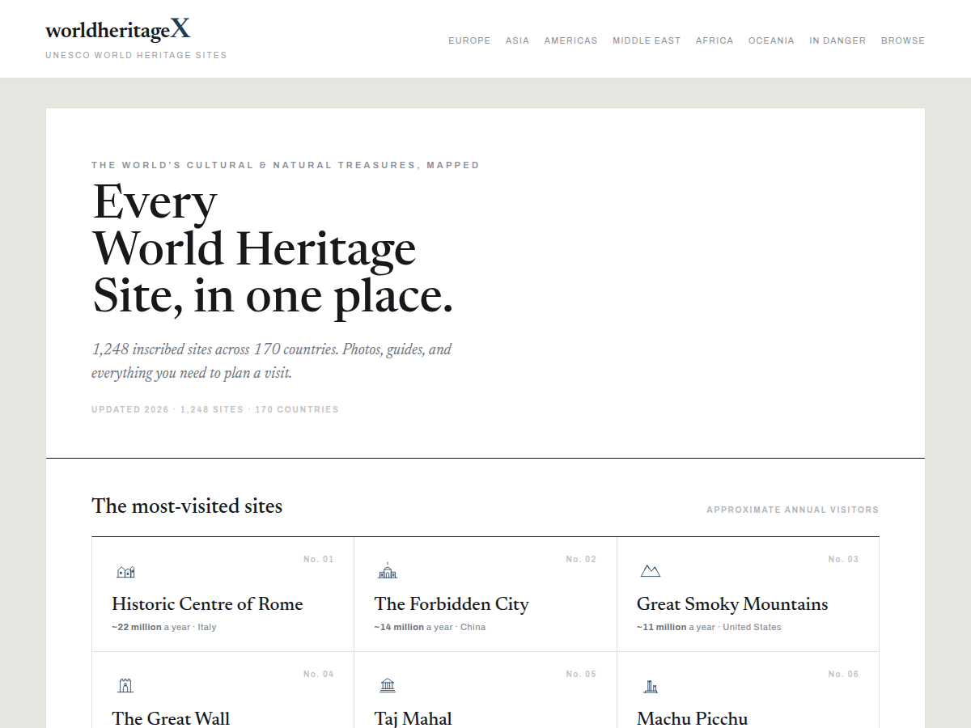Image resolution: width=971 pixels, height=728 pixels.
Task: Click the 'UNESCO World Heritage Sites' tagline
Action: [x=136, y=56]
